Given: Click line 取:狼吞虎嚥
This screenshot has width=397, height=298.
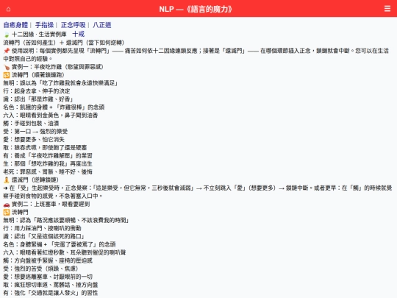Looking at the screenshot, I should click(x=45, y=148).
